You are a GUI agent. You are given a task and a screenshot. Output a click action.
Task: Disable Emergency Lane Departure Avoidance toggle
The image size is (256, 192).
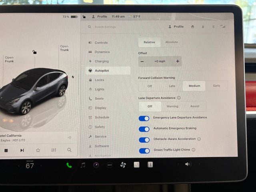[x=144, y=118]
